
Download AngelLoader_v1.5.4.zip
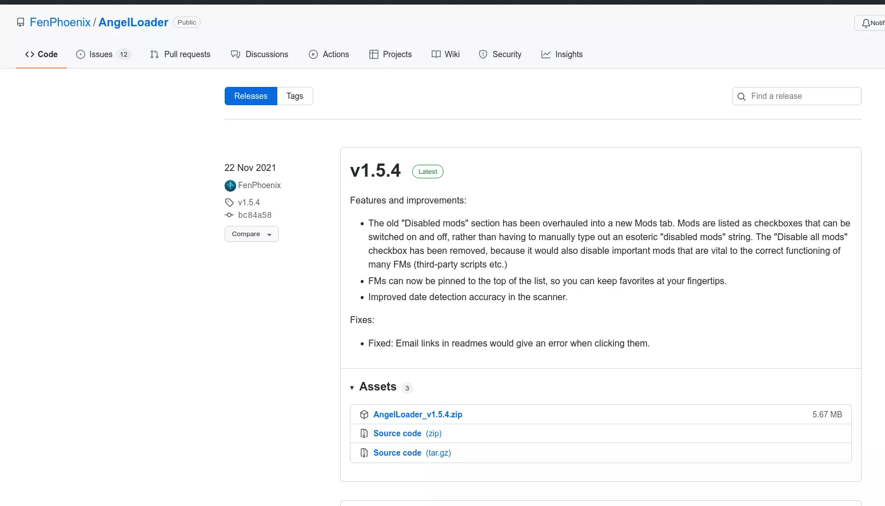[417, 415]
